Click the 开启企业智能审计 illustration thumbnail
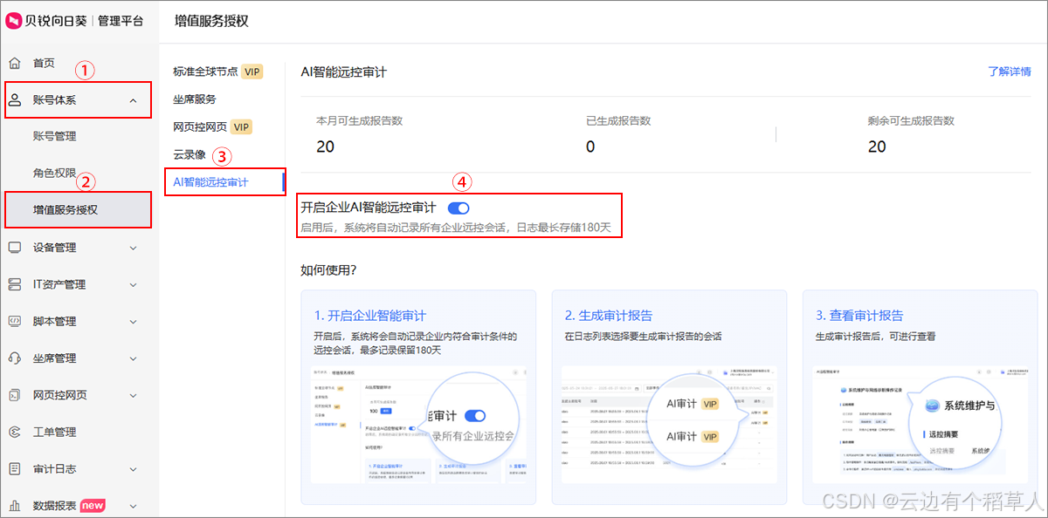1048x518 pixels. [418, 425]
